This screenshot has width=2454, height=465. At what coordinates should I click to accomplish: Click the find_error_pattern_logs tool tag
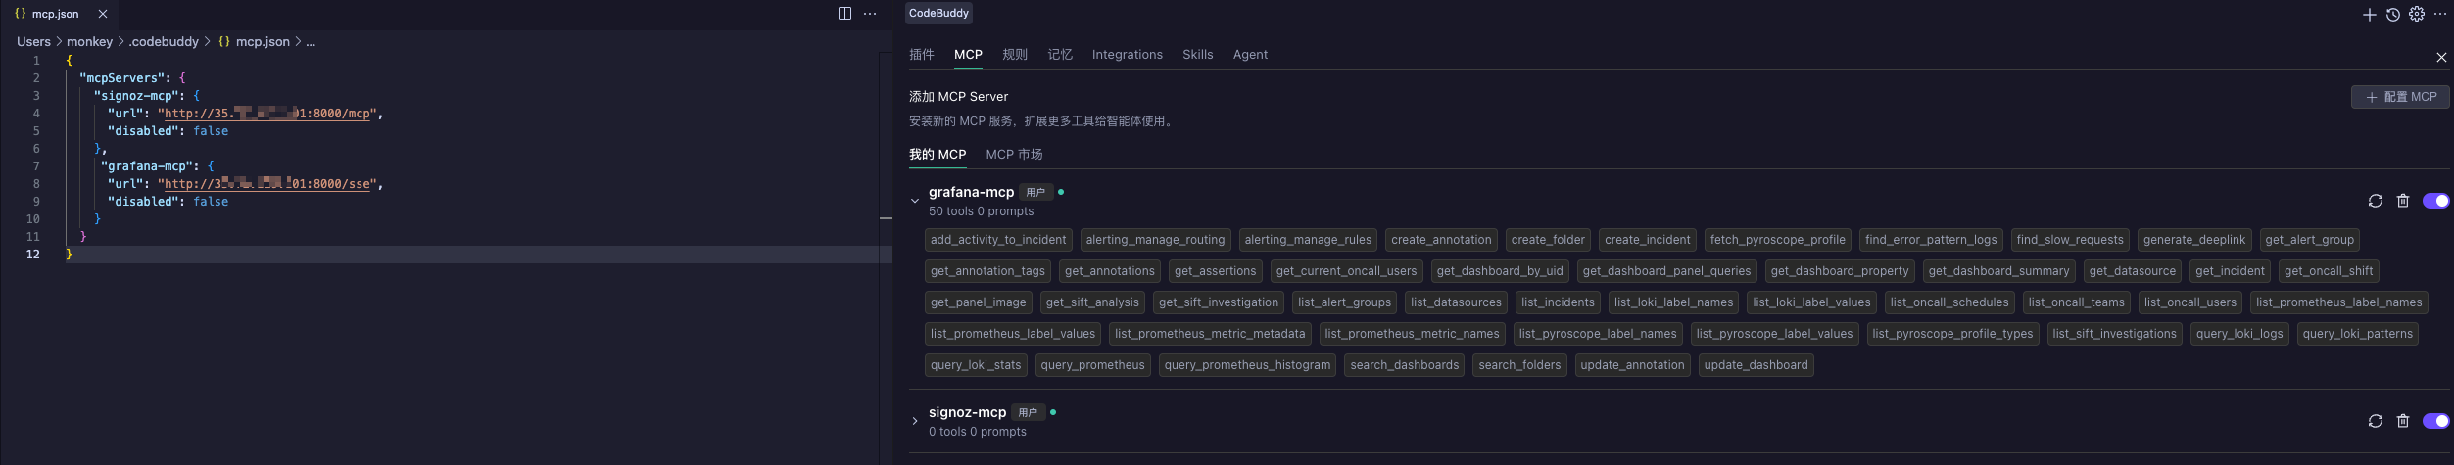(x=1931, y=240)
